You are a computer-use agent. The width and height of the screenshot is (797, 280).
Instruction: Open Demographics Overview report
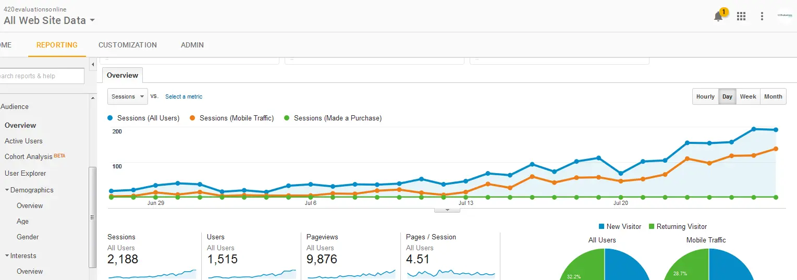[30, 205]
